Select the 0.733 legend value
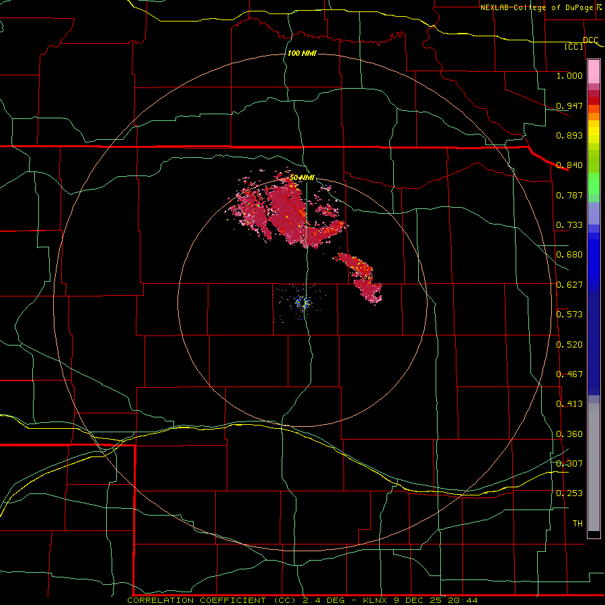This screenshot has height=605, width=605. [x=569, y=225]
